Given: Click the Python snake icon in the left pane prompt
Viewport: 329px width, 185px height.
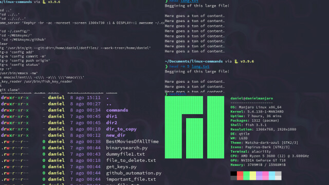Looking at the screenshot, I should tap(44, 2).
